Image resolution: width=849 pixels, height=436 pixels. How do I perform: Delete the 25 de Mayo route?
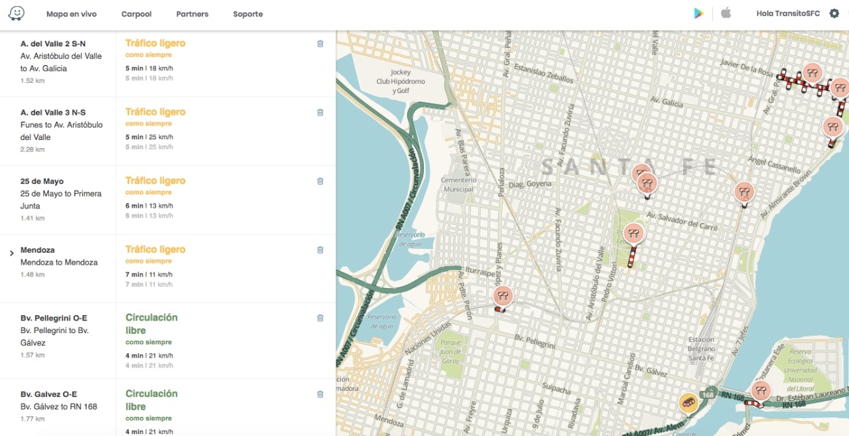320,181
